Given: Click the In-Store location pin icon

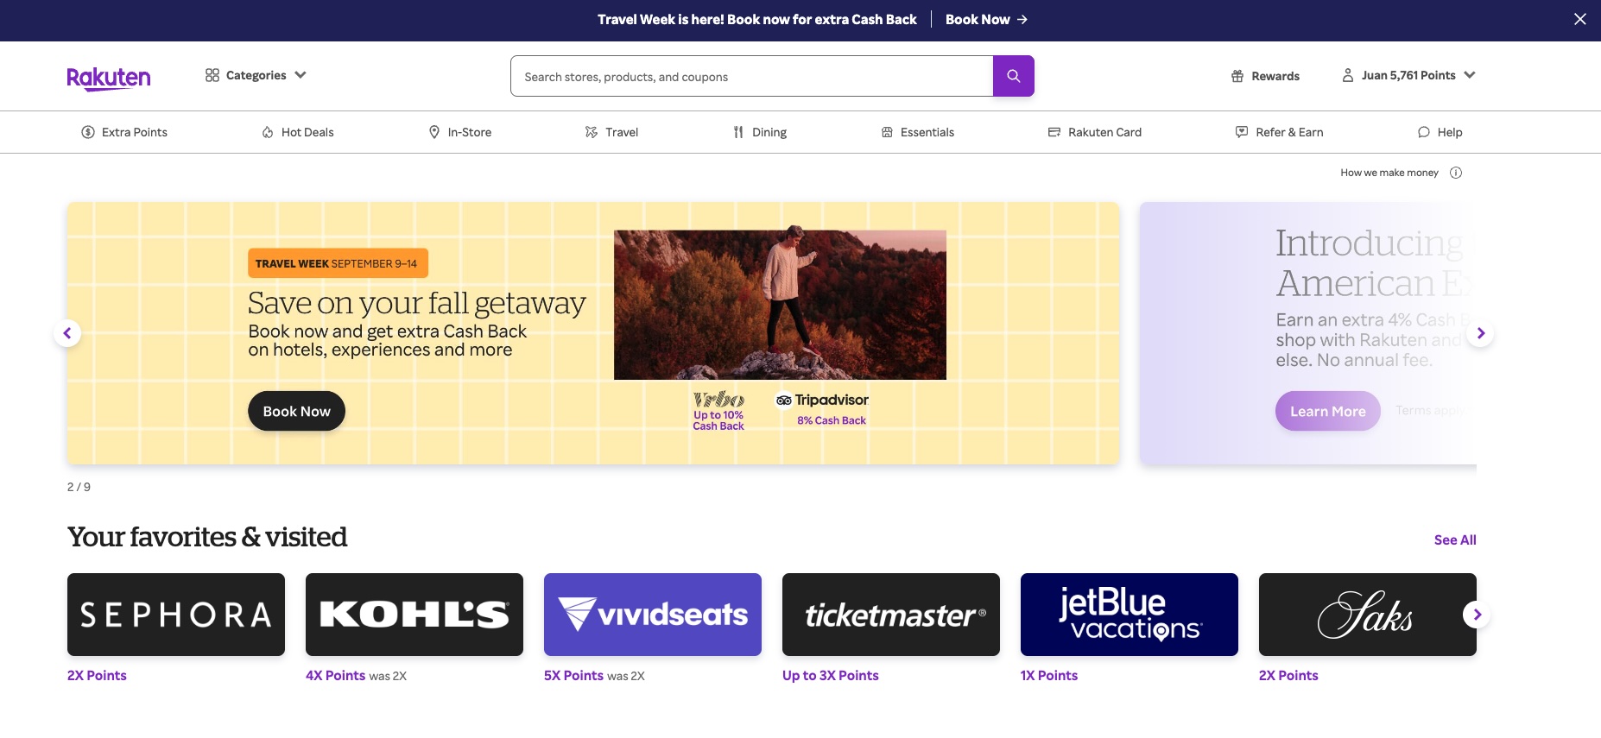Looking at the screenshot, I should click(434, 132).
